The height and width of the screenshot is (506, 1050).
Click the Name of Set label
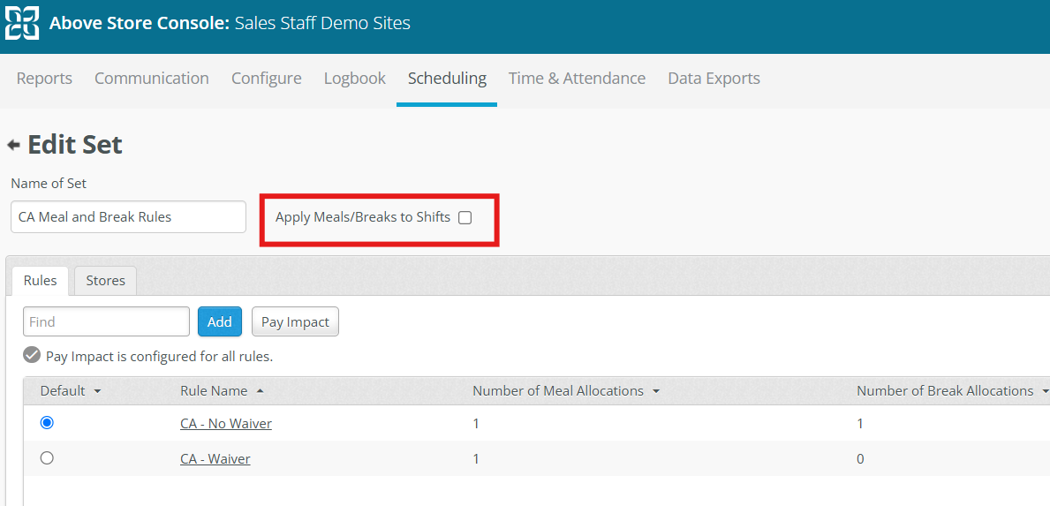(x=49, y=183)
